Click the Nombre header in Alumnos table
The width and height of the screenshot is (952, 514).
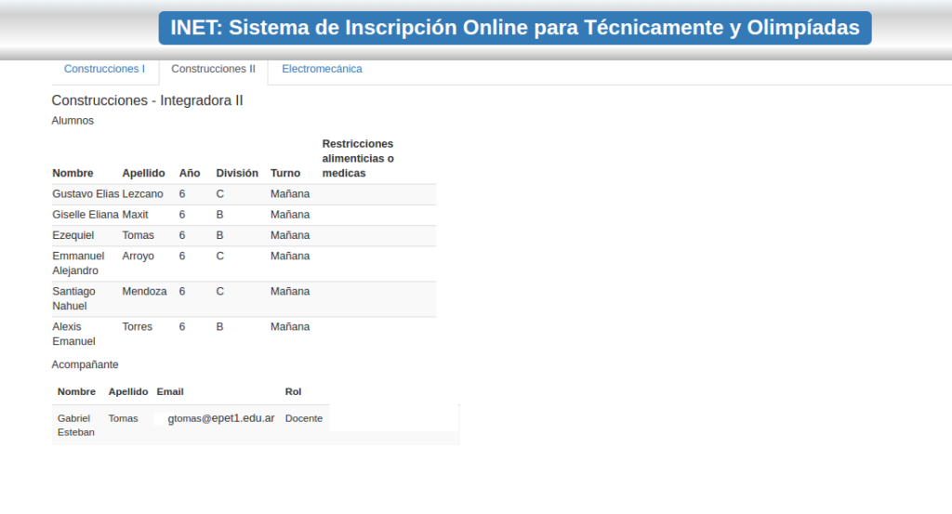point(73,173)
